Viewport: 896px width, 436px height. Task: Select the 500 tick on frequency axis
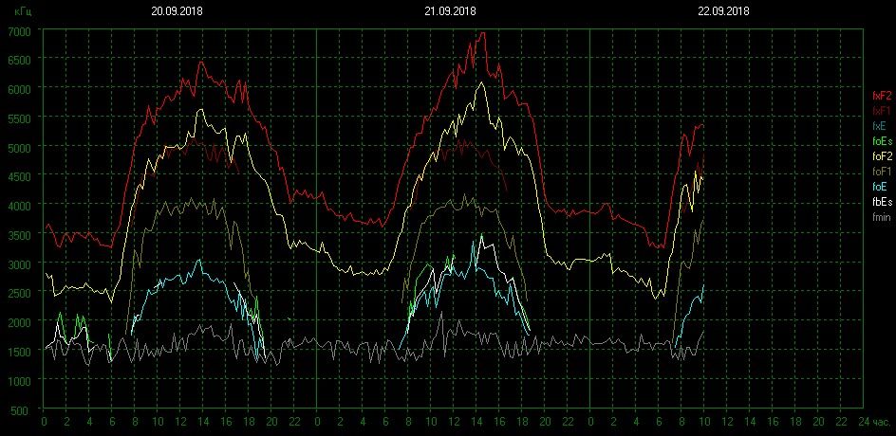22,409
